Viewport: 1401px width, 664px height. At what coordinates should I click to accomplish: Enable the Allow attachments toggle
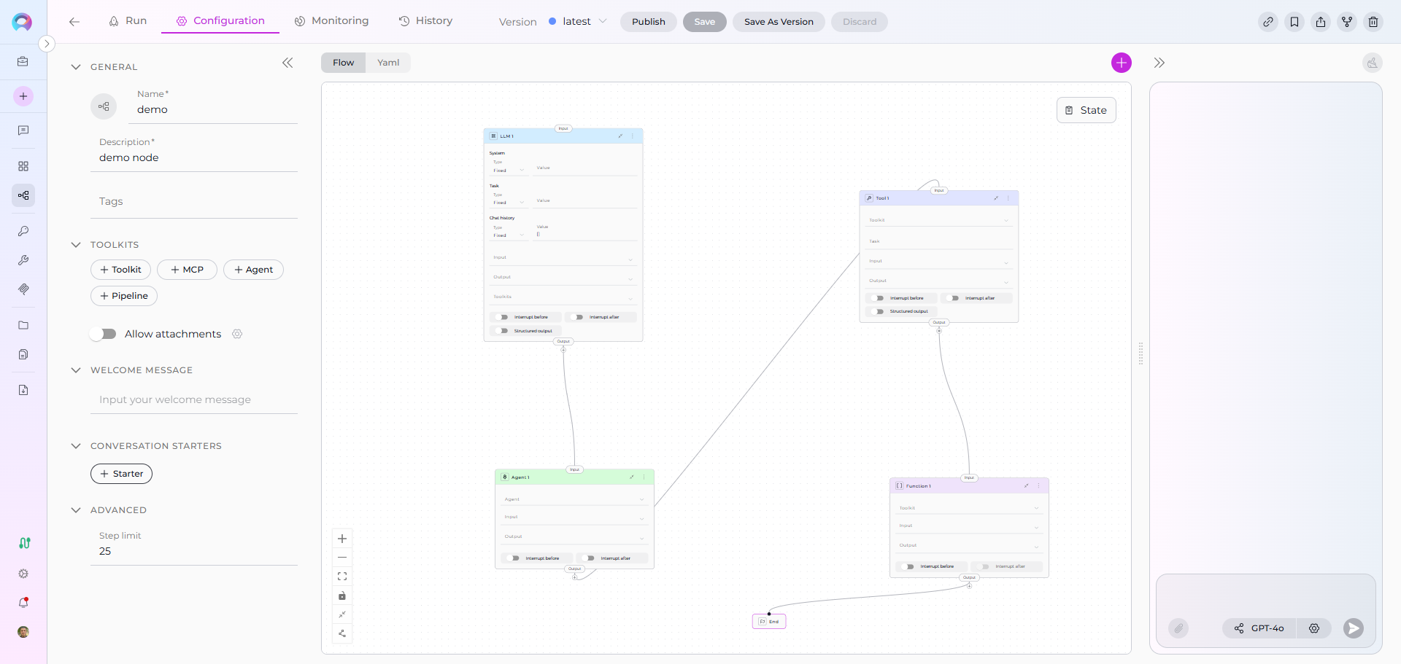(x=104, y=334)
